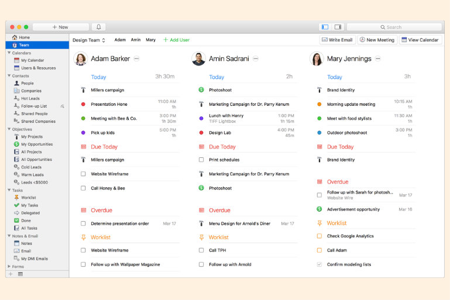
Task: Click the ellipsis icon beside Adam Barker
Action: pos(136,58)
